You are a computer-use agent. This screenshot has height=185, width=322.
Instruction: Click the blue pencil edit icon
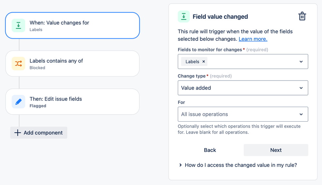tap(18, 102)
